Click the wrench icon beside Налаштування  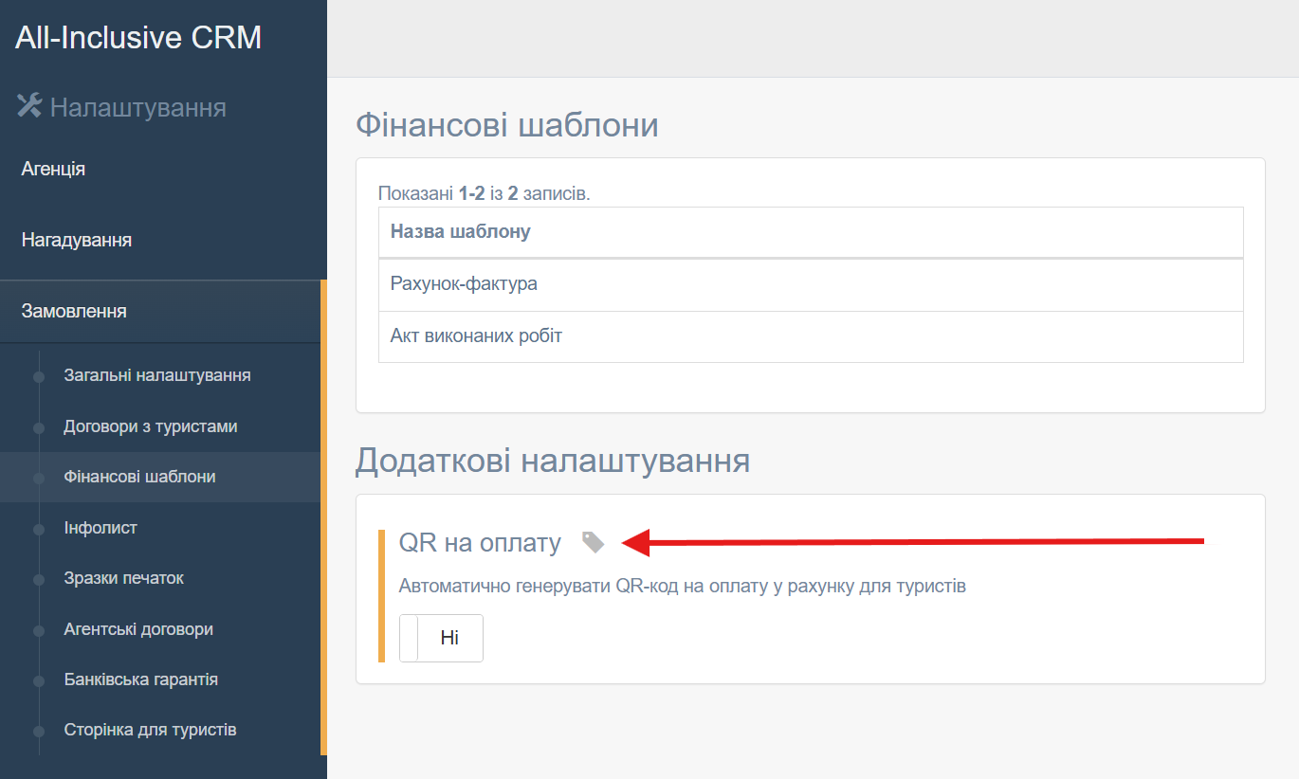click(29, 106)
